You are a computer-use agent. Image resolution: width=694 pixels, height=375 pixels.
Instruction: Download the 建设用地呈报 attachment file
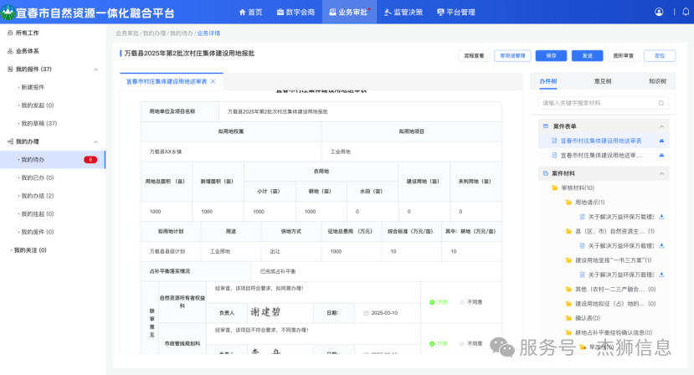[661, 274]
